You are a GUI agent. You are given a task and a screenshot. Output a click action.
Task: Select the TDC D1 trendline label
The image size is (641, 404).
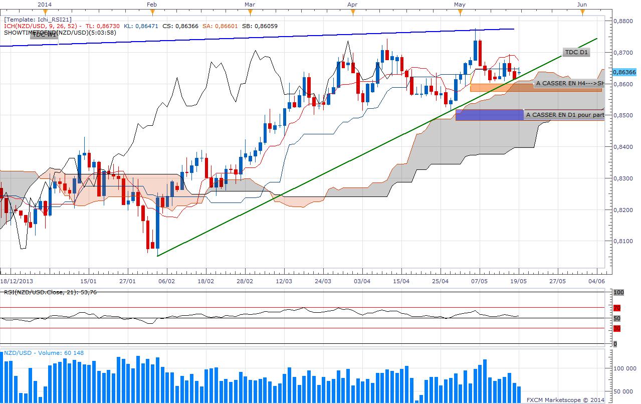coord(576,52)
